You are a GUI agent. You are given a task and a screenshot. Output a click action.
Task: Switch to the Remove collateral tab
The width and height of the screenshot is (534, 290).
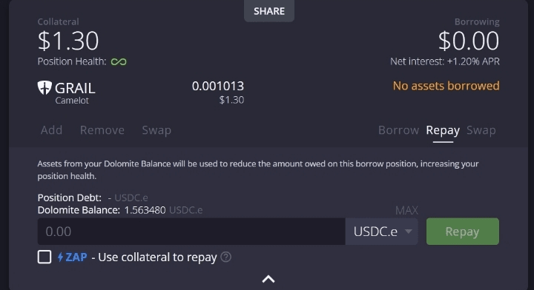click(x=102, y=130)
